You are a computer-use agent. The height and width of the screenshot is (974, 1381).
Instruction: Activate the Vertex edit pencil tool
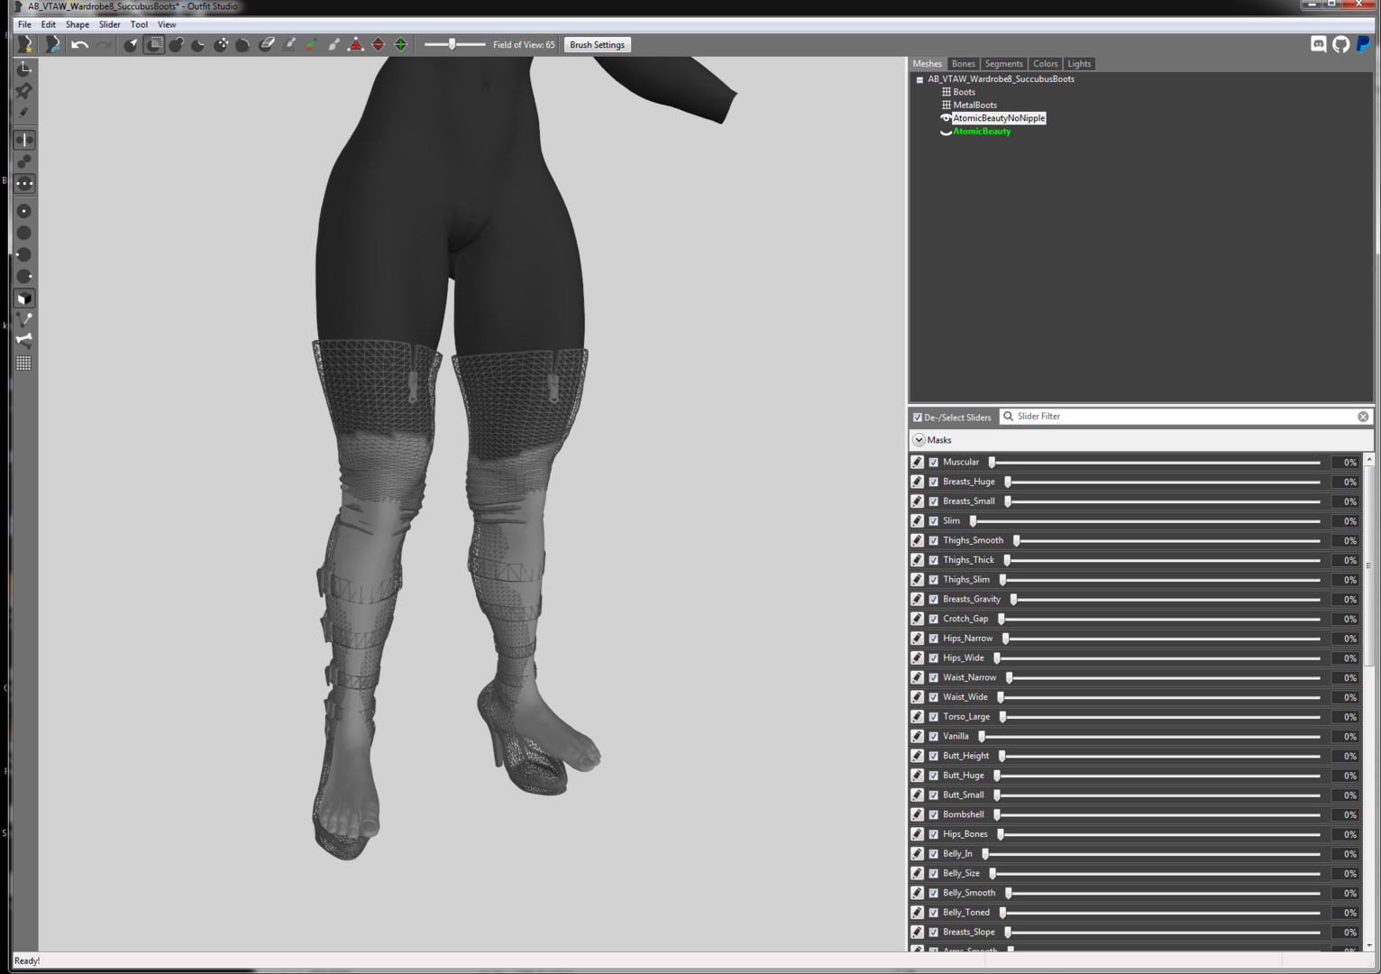click(24, 113)
